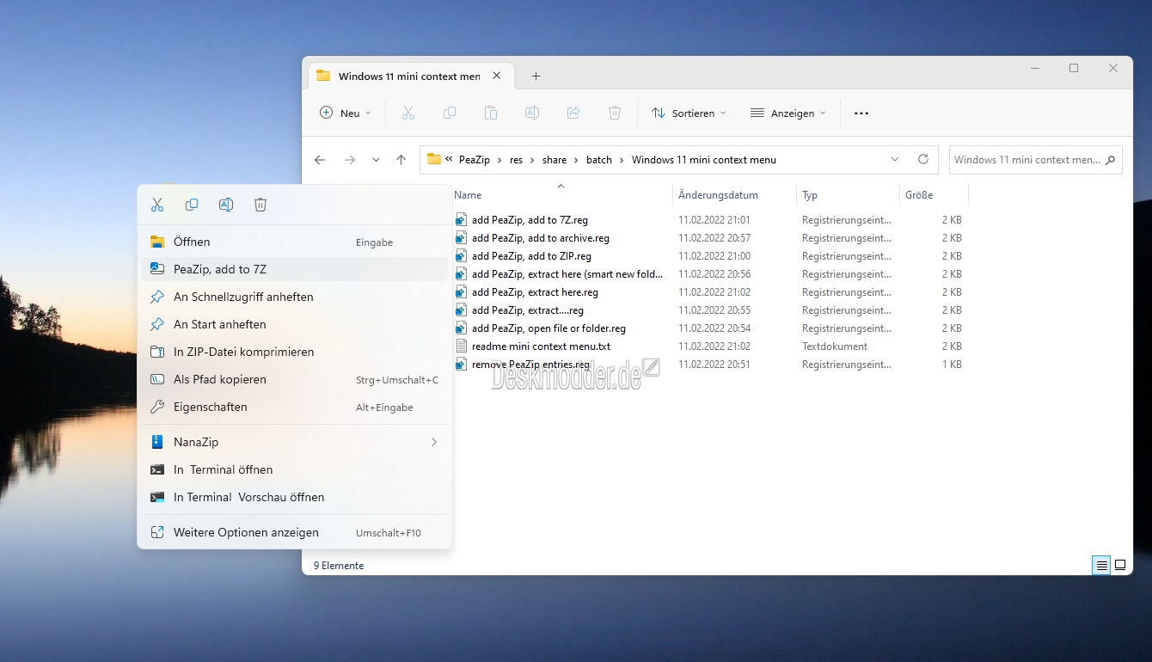This screenshot has height=662, width=1152.
Task: Click the Up one level arrow
Action: click(401, 160)
